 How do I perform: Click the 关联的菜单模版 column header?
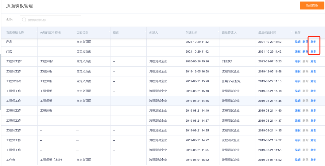coord(50,33)
